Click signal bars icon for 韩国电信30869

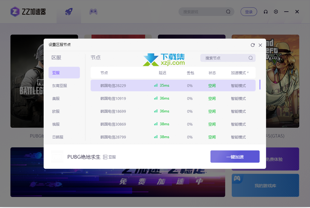pos(156,124)
